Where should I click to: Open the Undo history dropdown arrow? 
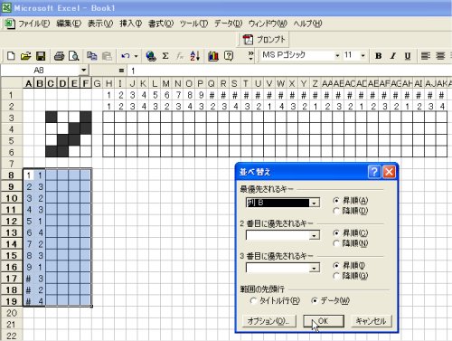tap(136, 56)
